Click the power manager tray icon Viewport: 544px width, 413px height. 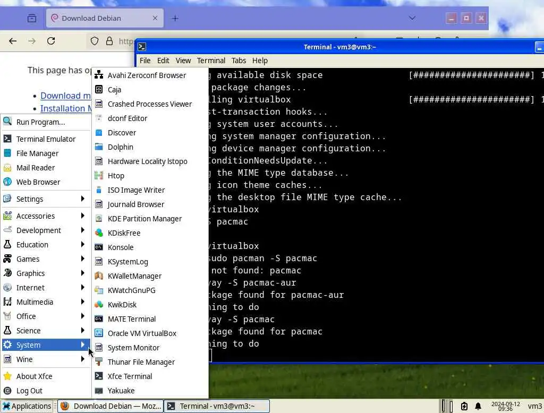(464, 406)
